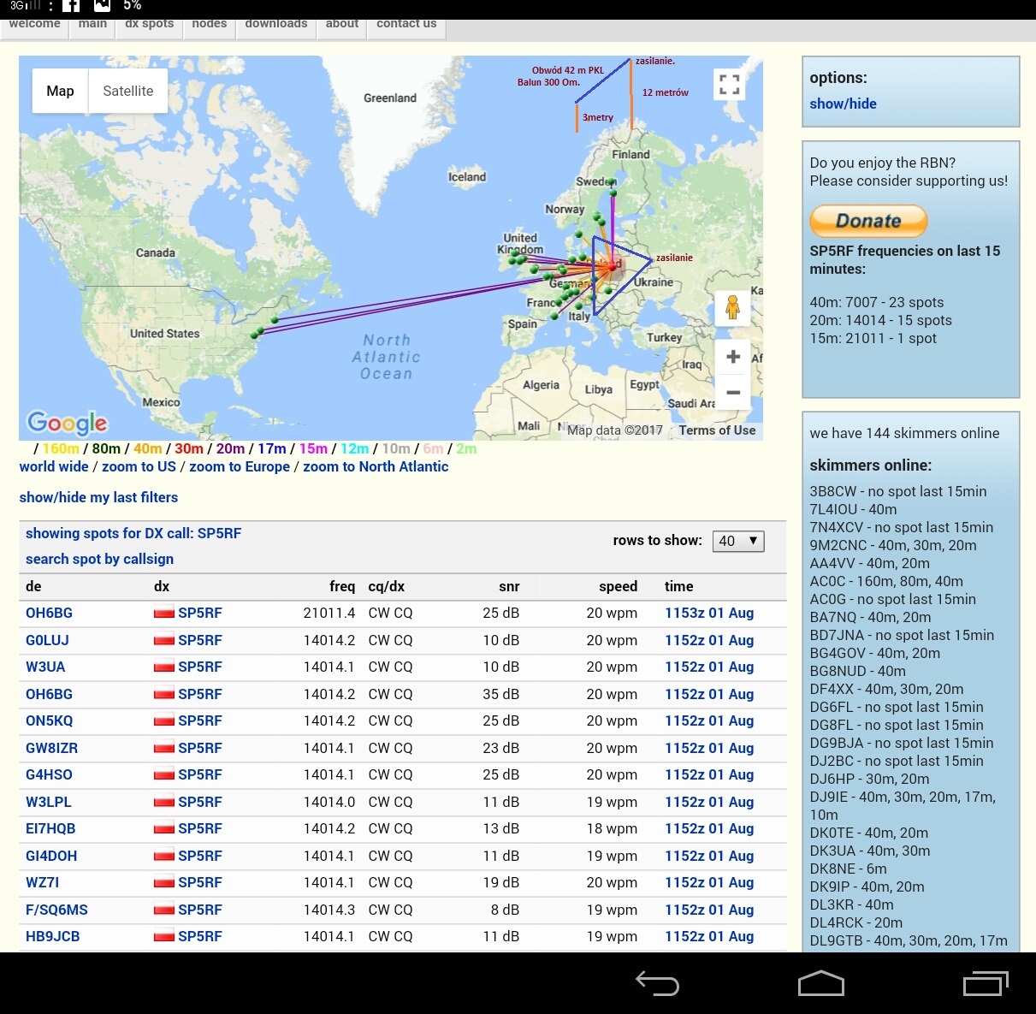Expand search spot by callsign

click(x=99, y=559)
